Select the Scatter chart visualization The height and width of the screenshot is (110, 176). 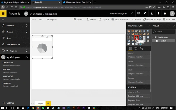coord(132,37)
